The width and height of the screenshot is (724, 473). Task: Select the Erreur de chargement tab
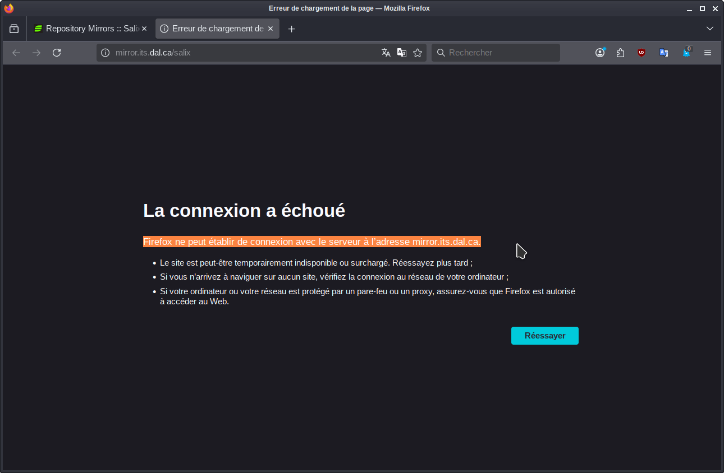(x=213, y=29)
